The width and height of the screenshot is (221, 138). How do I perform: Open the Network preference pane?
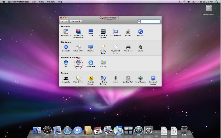click(78, 64)
